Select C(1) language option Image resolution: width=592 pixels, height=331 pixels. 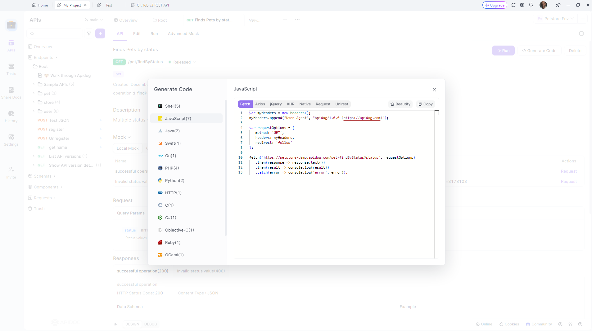186,205
